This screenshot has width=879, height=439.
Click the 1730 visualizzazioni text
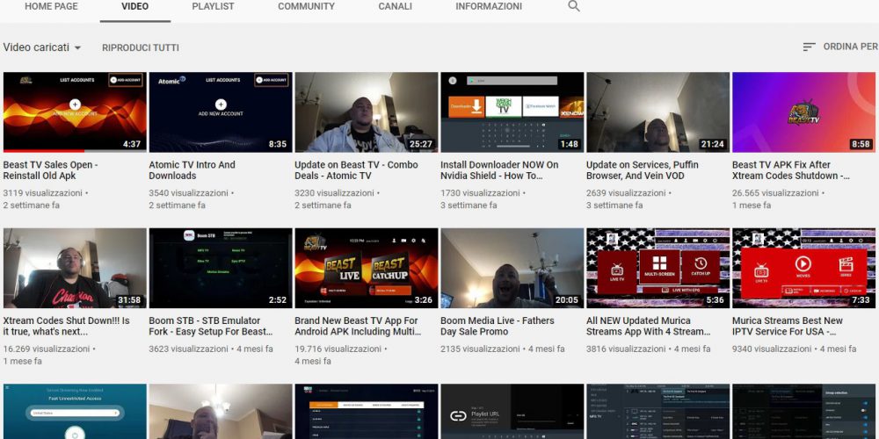pos(481,192)
